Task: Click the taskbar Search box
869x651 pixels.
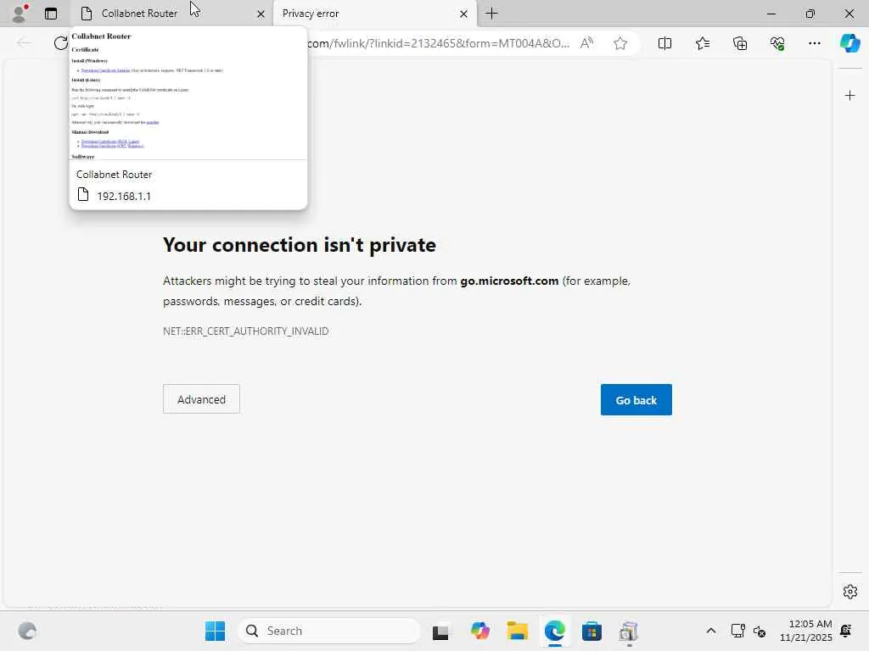Action: coord(329,631)
